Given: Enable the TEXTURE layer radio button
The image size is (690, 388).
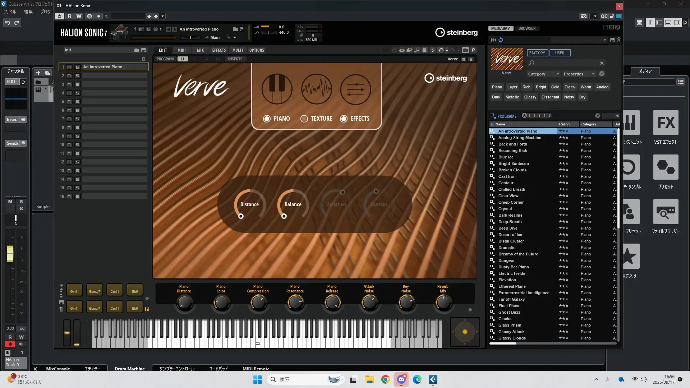Looking at the screenshot, I should (x=304, y=119).
